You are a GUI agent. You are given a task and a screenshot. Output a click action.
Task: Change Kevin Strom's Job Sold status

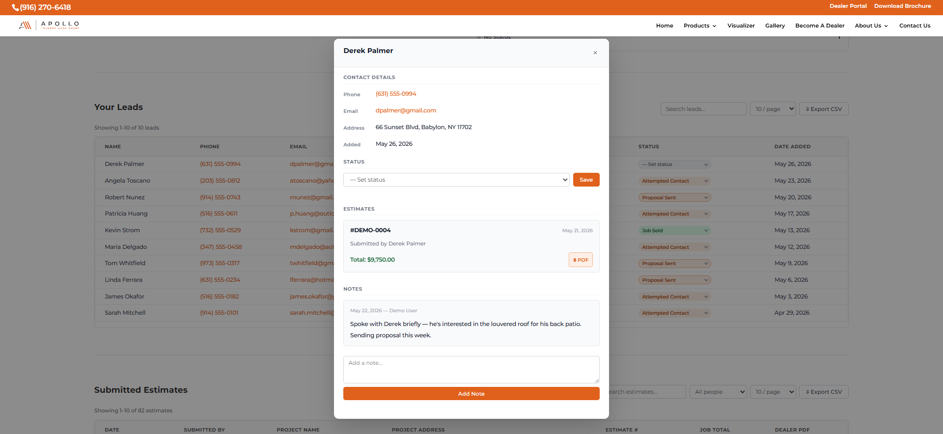[674, 230]
